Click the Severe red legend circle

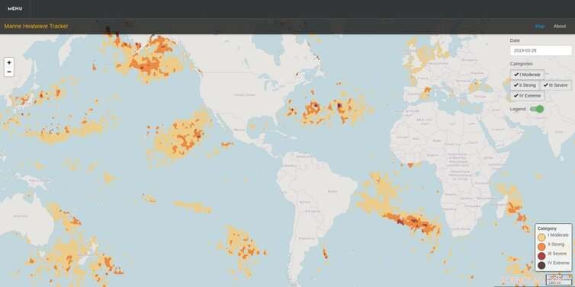click(541, 256)
